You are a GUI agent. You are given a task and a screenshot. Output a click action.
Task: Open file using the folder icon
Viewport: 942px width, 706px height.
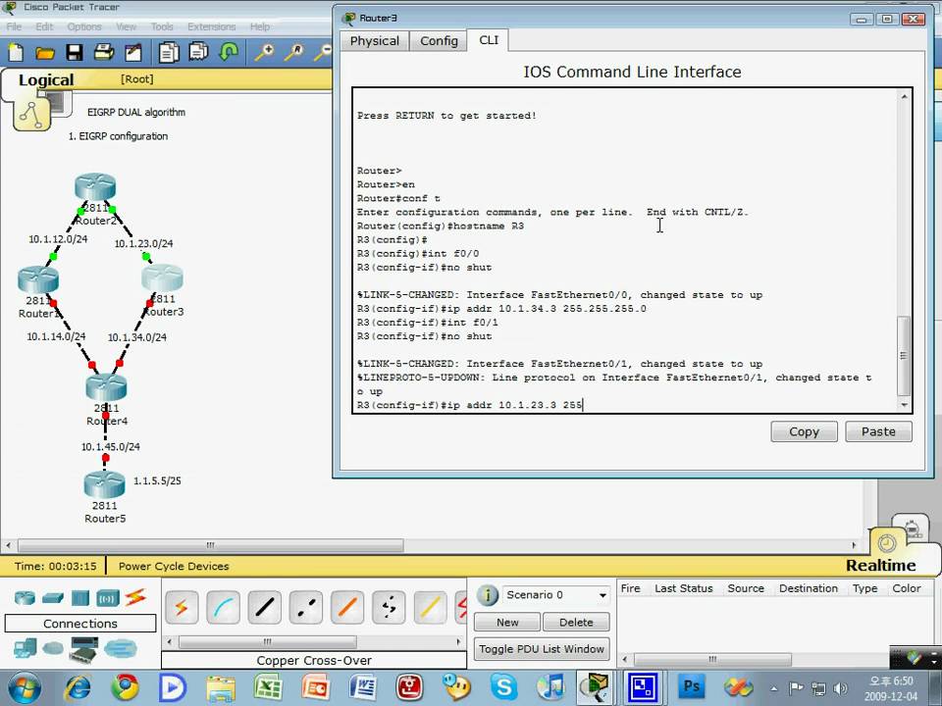click(45, 53)
